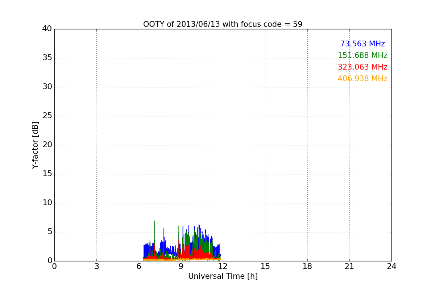Select the blue 73.563 MHz legend label

[x=362, y=44]
